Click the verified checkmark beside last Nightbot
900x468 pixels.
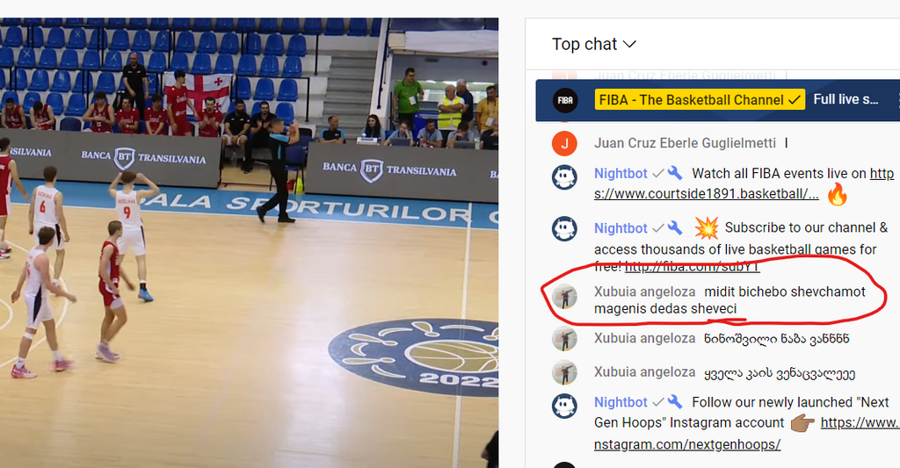pyautogui.click(x=657, y=402)
